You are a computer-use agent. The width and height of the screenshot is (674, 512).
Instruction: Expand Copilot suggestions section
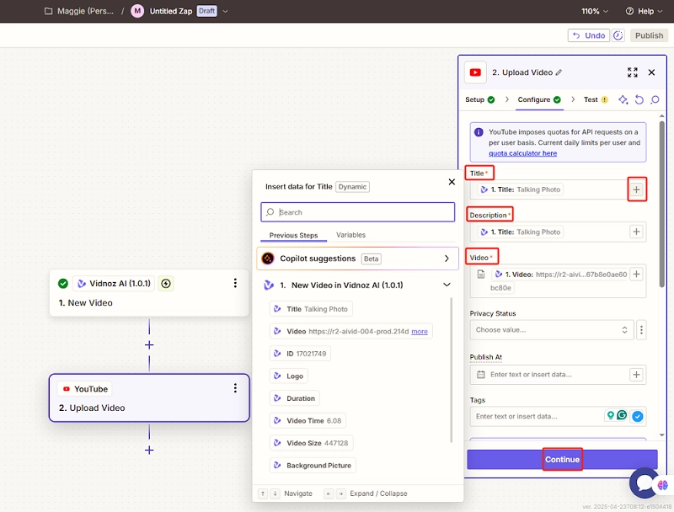447,259
